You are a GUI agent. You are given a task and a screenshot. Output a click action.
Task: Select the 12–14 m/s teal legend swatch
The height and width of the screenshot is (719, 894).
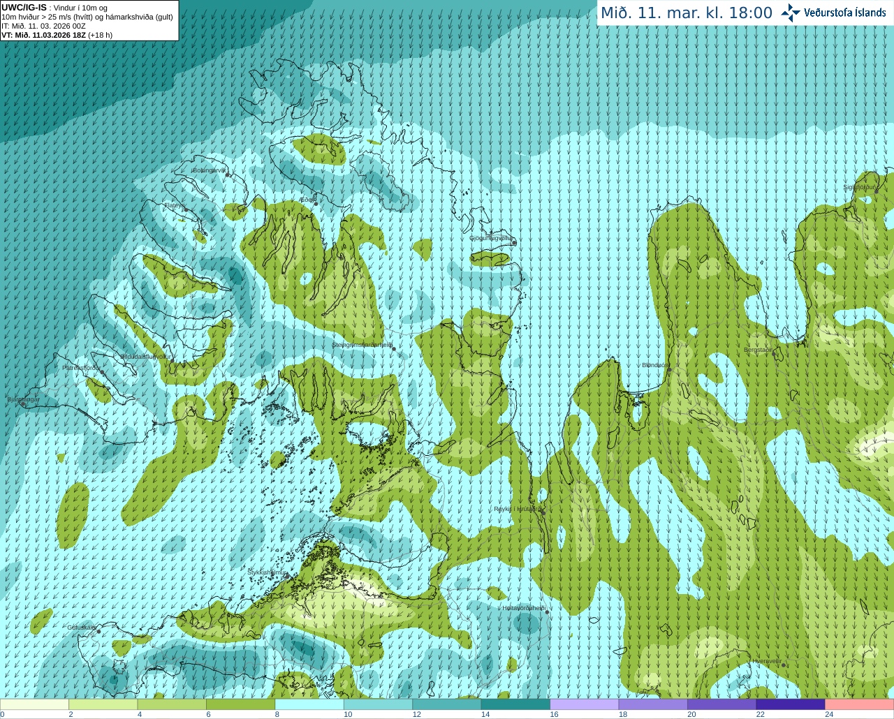point(447,704)
